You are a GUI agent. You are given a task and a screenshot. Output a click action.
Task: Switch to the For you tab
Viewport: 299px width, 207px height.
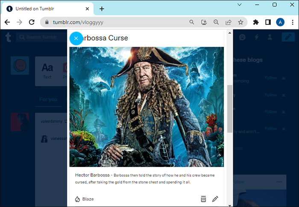coord(48,99)
